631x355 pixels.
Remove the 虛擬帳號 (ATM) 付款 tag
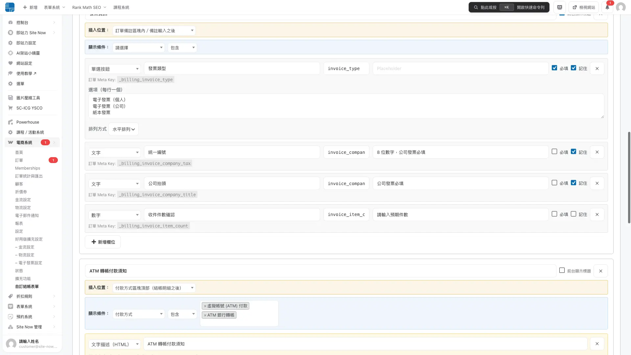(205, 306)
